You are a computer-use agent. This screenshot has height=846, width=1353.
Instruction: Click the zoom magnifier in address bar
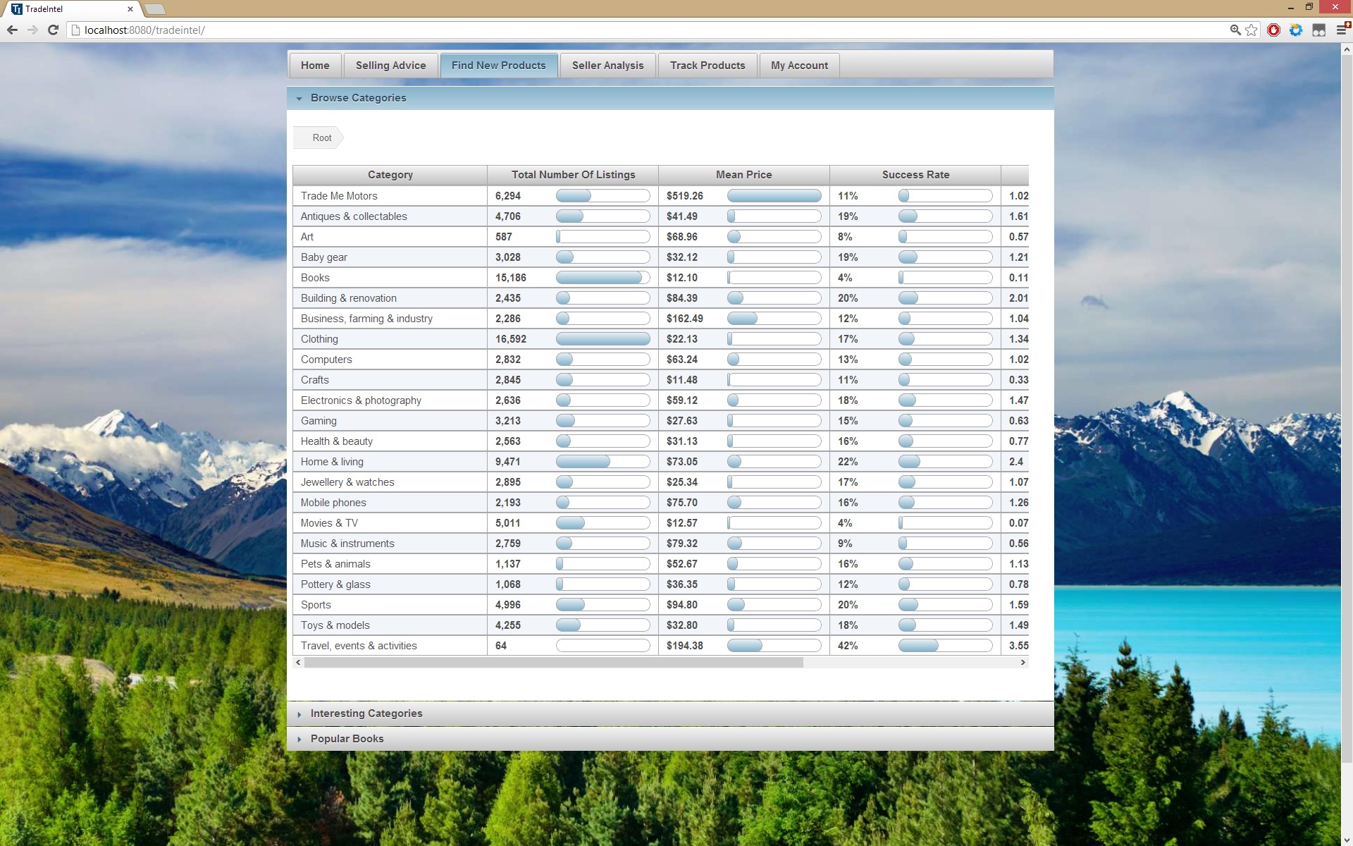1235,30
